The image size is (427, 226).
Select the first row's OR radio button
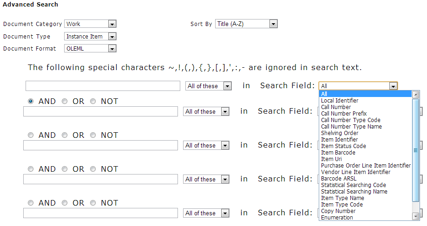(65, 102)
